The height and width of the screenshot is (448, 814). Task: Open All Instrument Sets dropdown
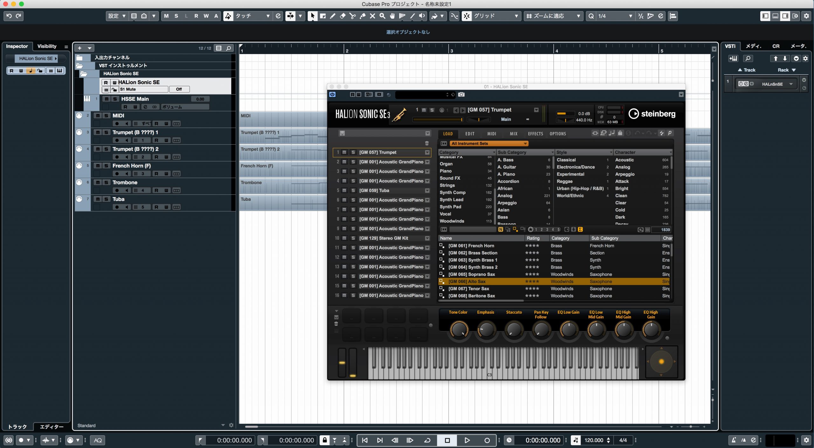tap(489, 144)
